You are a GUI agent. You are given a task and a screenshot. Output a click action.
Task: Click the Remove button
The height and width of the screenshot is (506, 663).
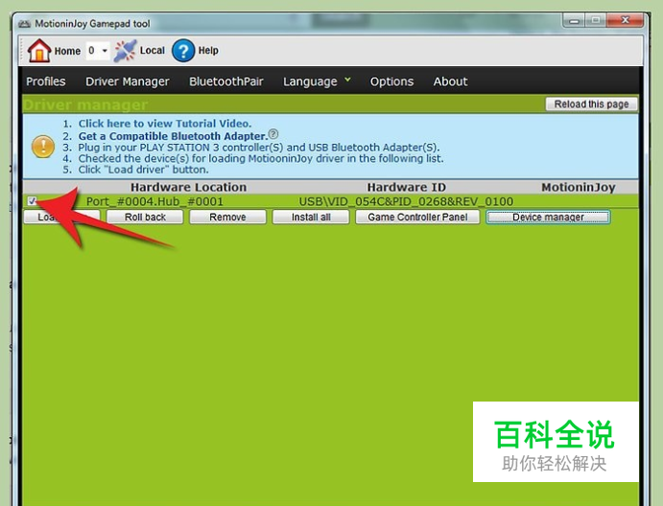227,217
